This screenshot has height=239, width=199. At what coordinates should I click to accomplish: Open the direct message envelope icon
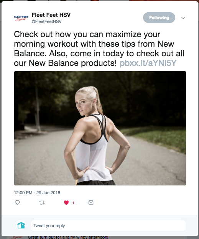[x=91, y=202]
